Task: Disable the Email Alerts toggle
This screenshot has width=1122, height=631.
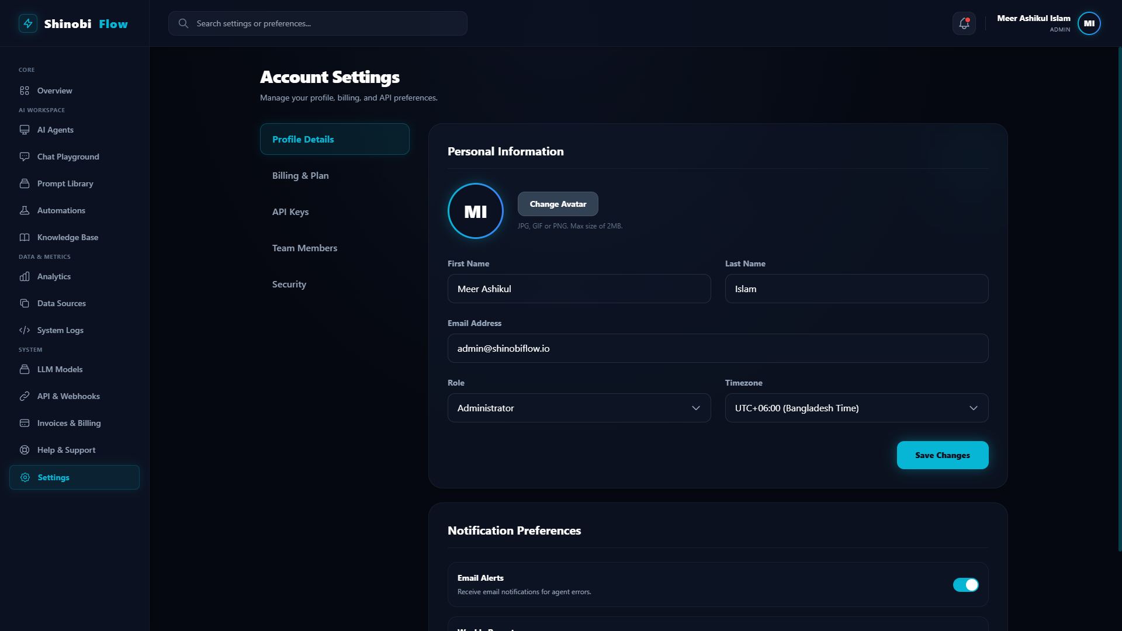Action: point(966,585)
